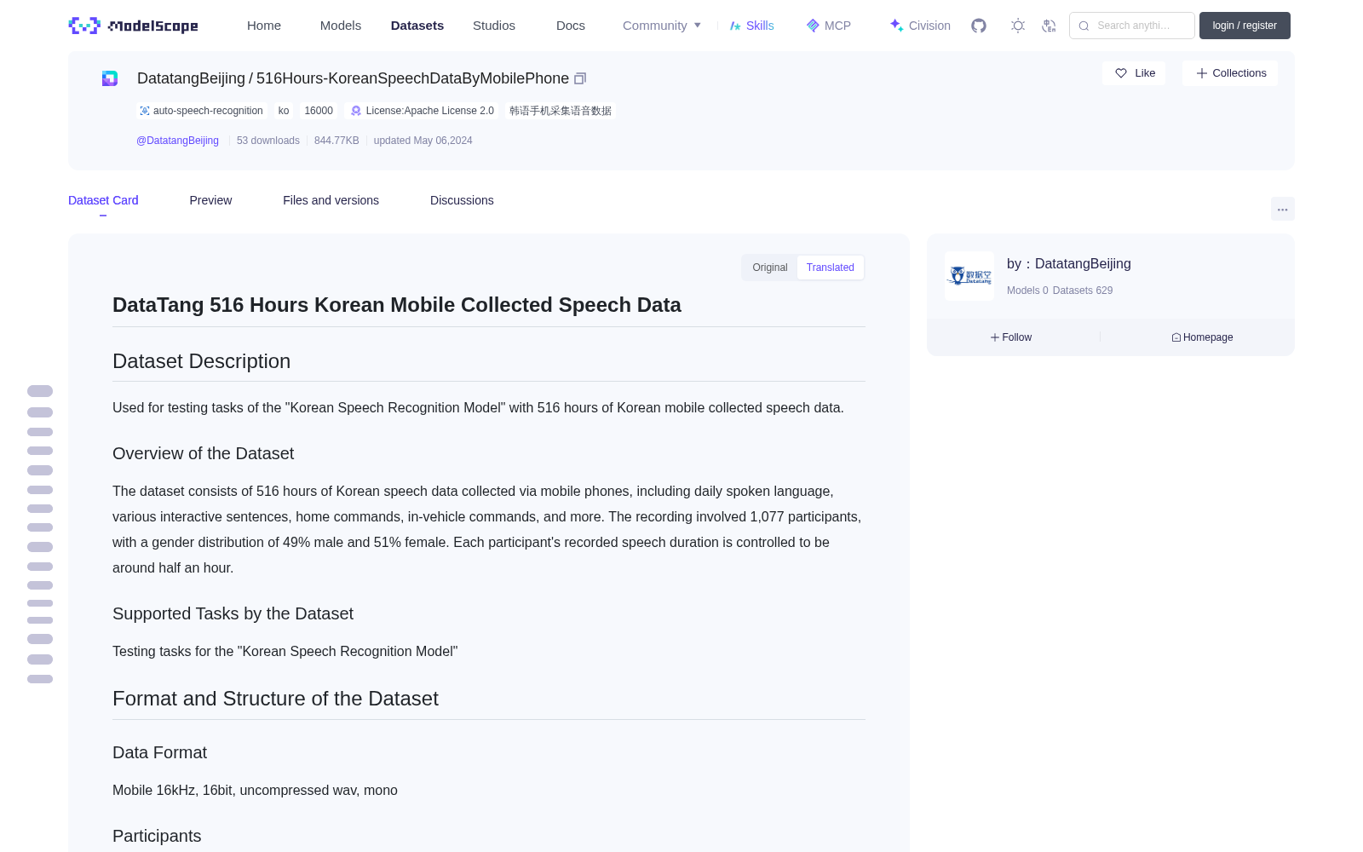Open the three-dot more options button
1363x852 pixels.
click(x=1283, y=209)
